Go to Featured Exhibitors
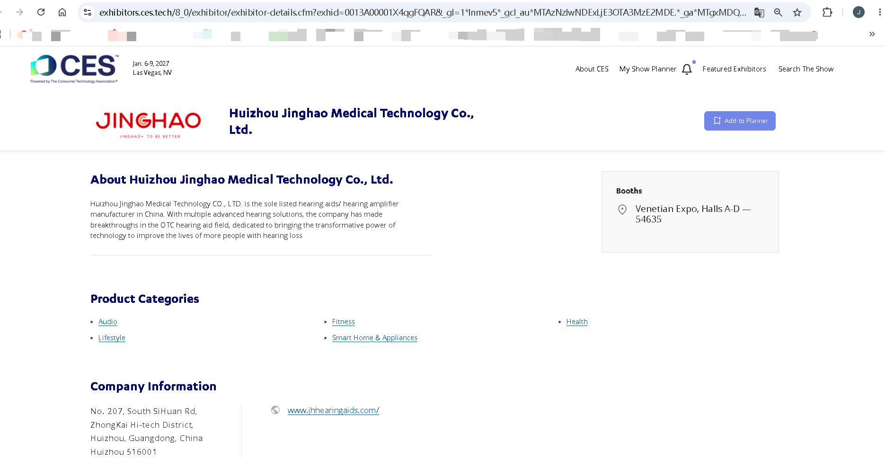This screenshot has width=885, height=458. [x=734, y=69]
